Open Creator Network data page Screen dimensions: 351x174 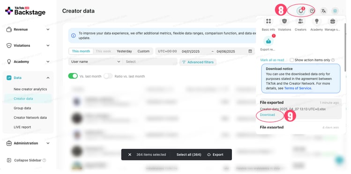(x=30, y=117)
